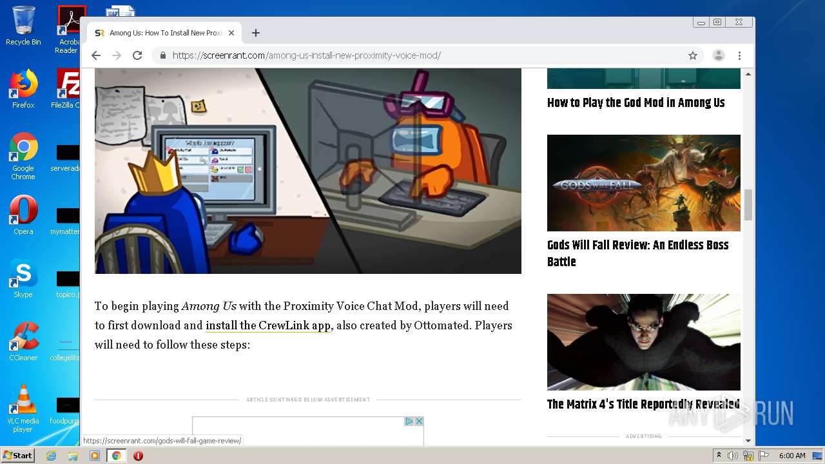Click the Gods Will Fall thumbnail image
Image resolution: width=825 pixels, height=464 pixels.
(x=644, y=183)
